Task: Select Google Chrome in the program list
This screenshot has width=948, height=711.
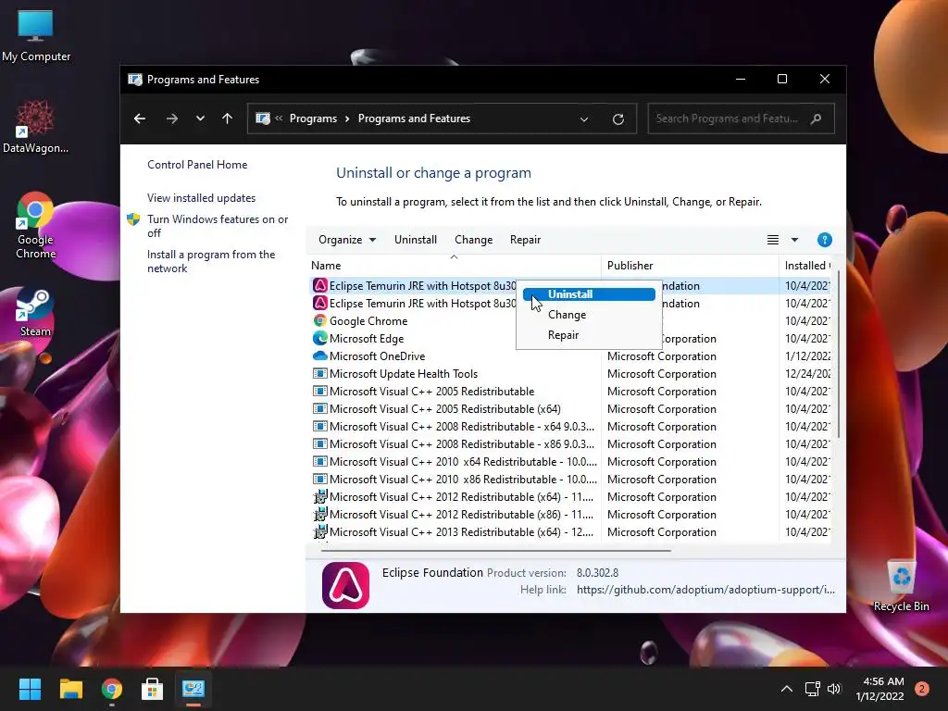Action: (368, 321)
